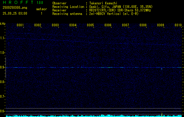Select the 0.7 frequency axis label

(x=3, y=97)
